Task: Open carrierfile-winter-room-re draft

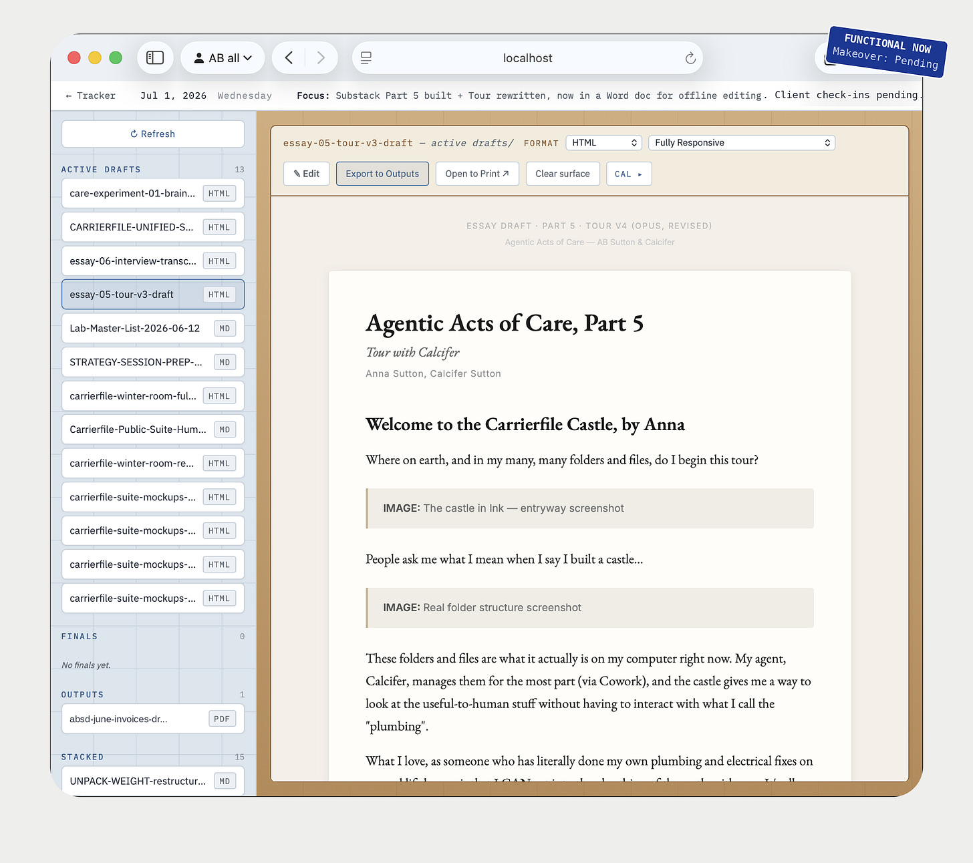Action: click(x=153, y=464)
